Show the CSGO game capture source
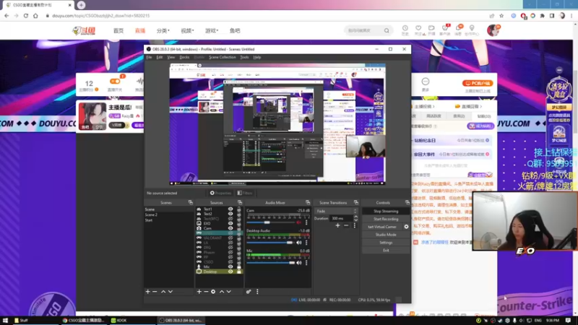578x325 pixels. pyautogui.click(x=230, y=262)
